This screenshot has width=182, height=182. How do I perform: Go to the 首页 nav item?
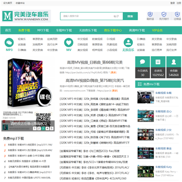8,30
